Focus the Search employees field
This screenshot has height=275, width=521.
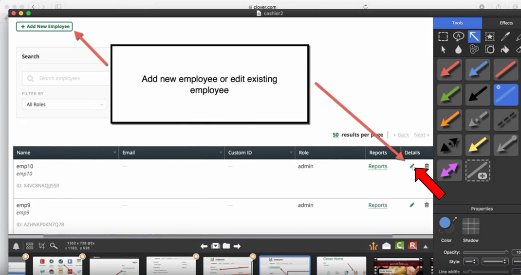tap(66, 79)
